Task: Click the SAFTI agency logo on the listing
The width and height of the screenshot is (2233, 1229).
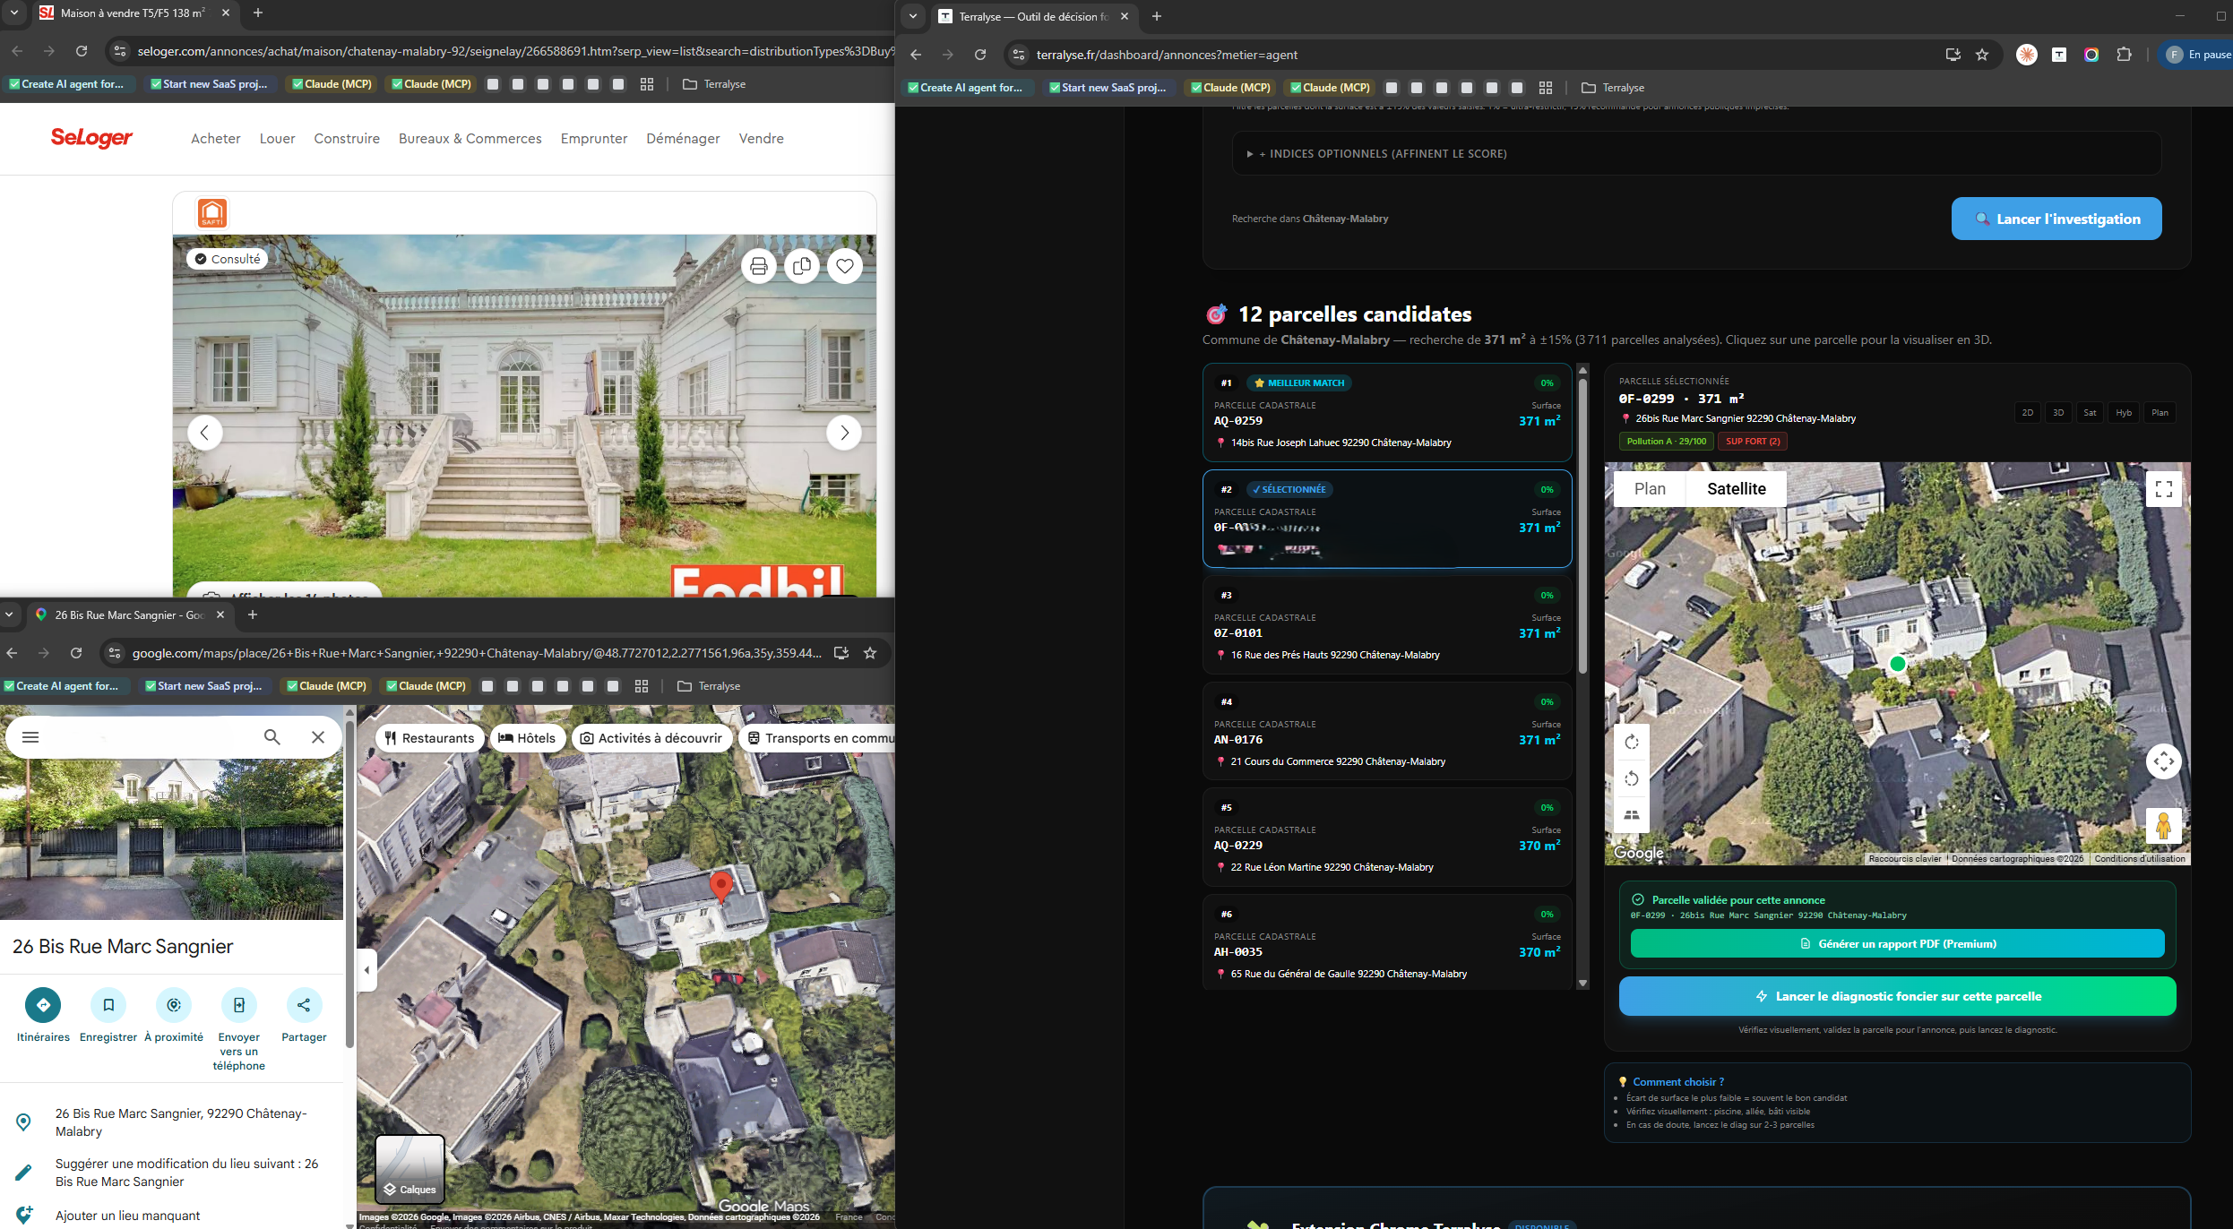Action: [212, 213]
